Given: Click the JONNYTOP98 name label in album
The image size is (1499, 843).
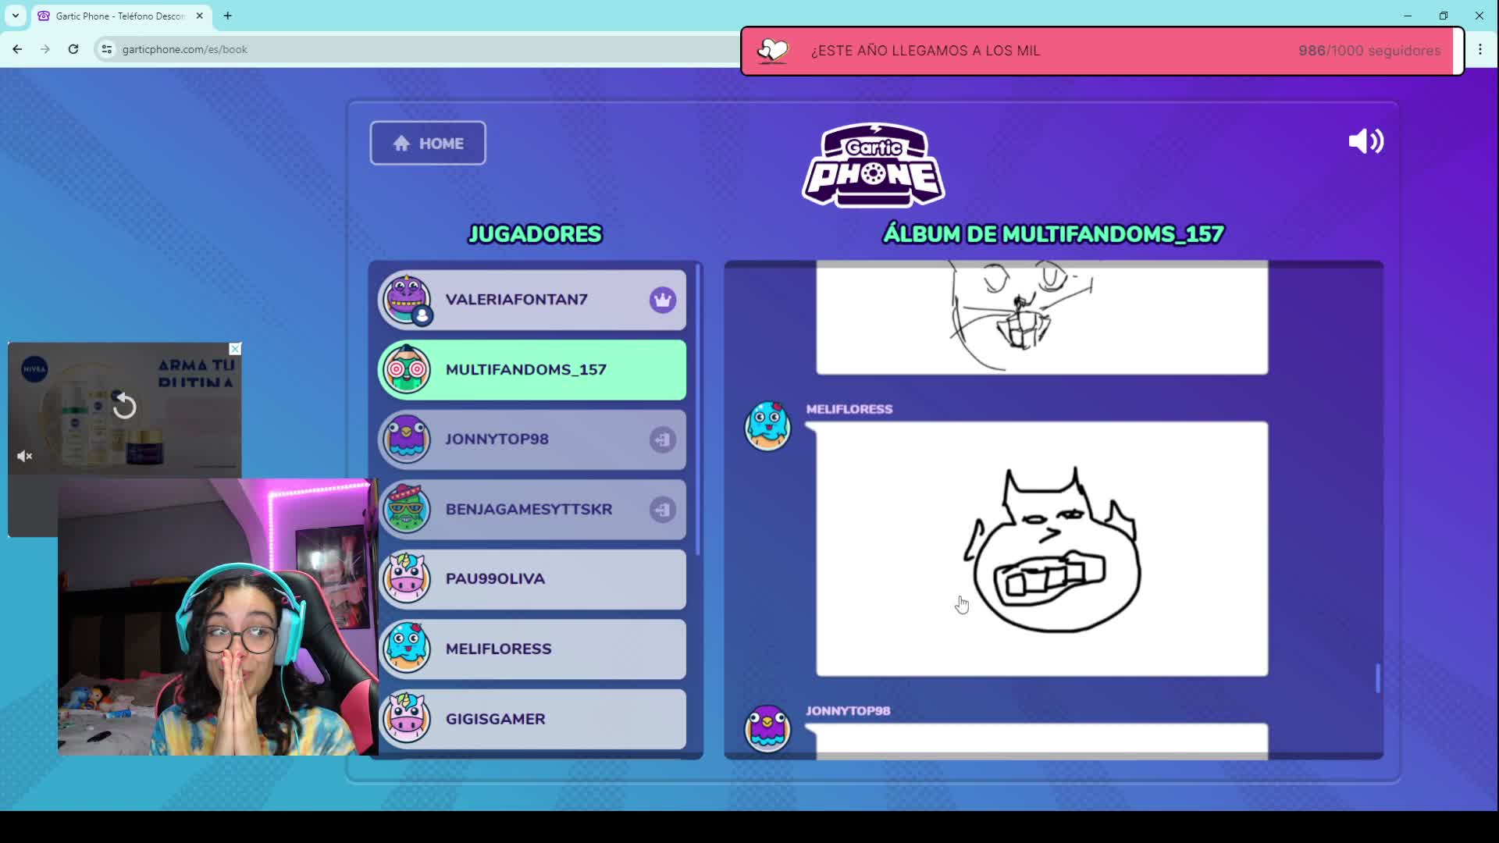Looking at the screenshot, I should [848, 711].
